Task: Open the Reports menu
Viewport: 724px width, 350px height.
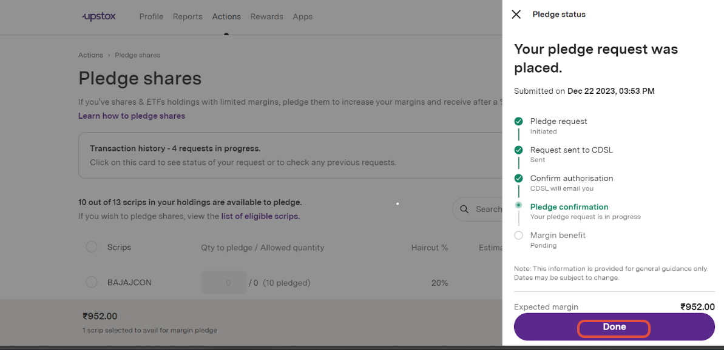Action: 188,16
